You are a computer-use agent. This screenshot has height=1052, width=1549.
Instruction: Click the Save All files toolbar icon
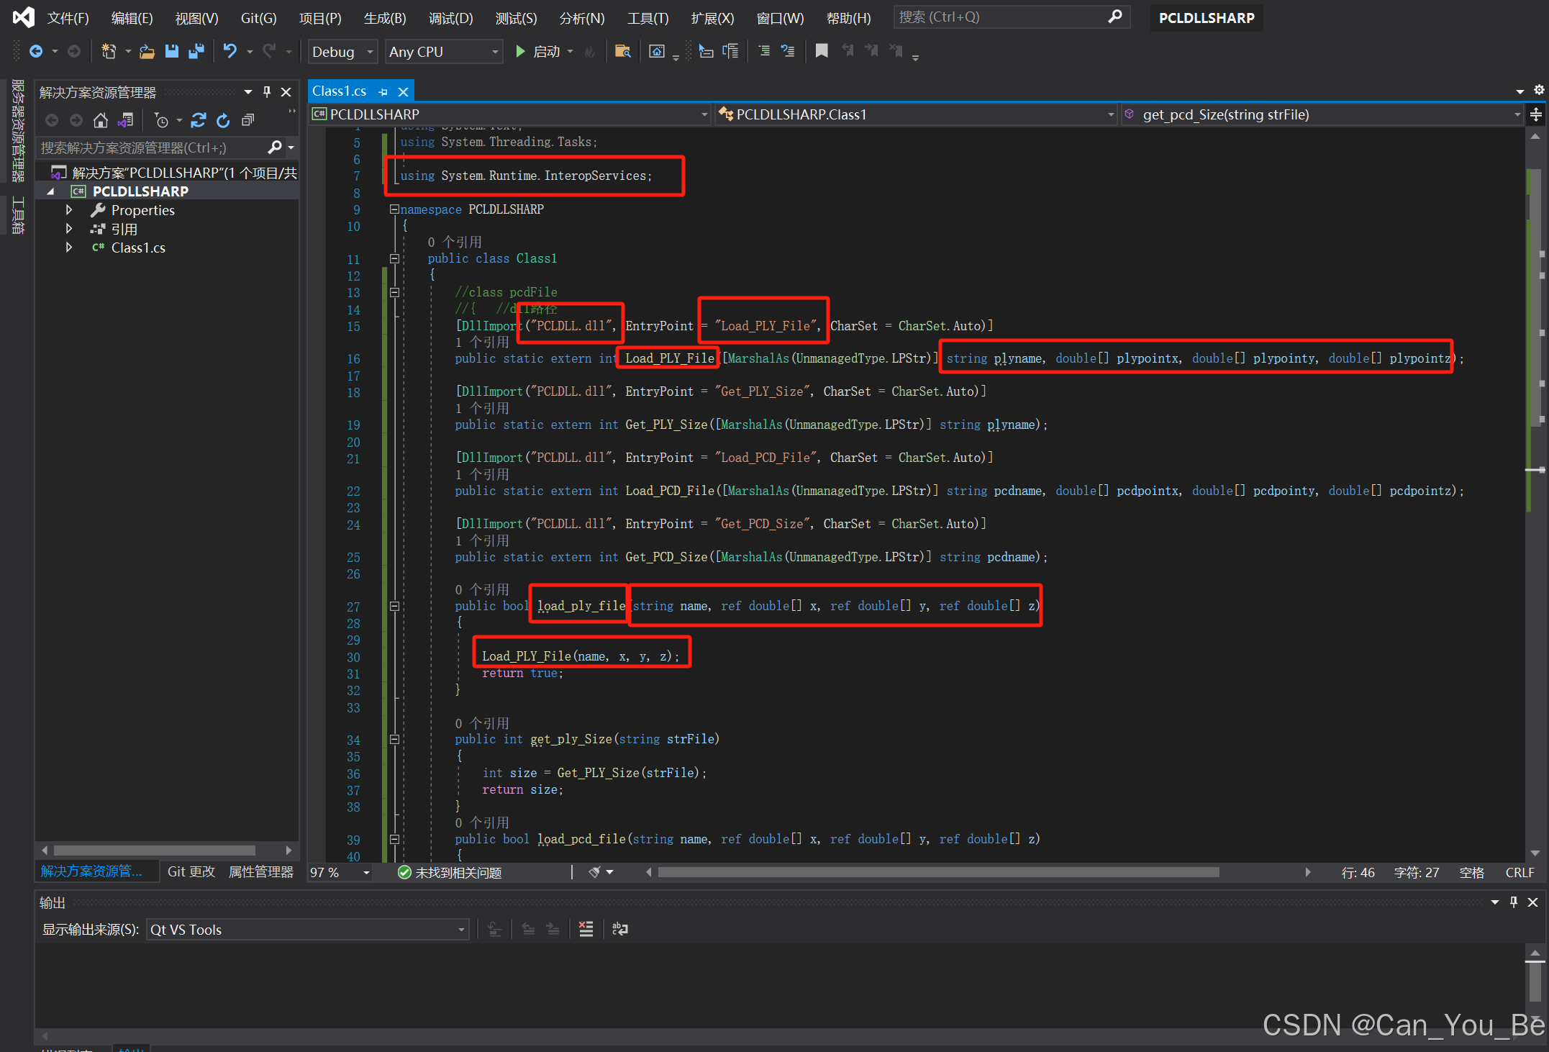click(x=197, y=51)
